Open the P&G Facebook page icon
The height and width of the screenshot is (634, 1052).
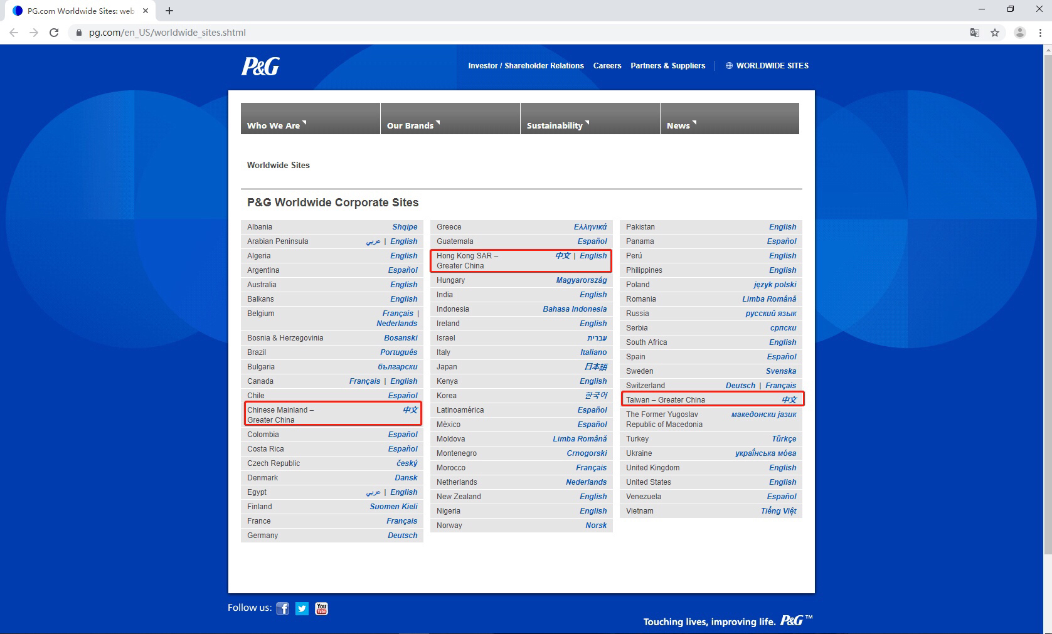(x=283, y=608)
